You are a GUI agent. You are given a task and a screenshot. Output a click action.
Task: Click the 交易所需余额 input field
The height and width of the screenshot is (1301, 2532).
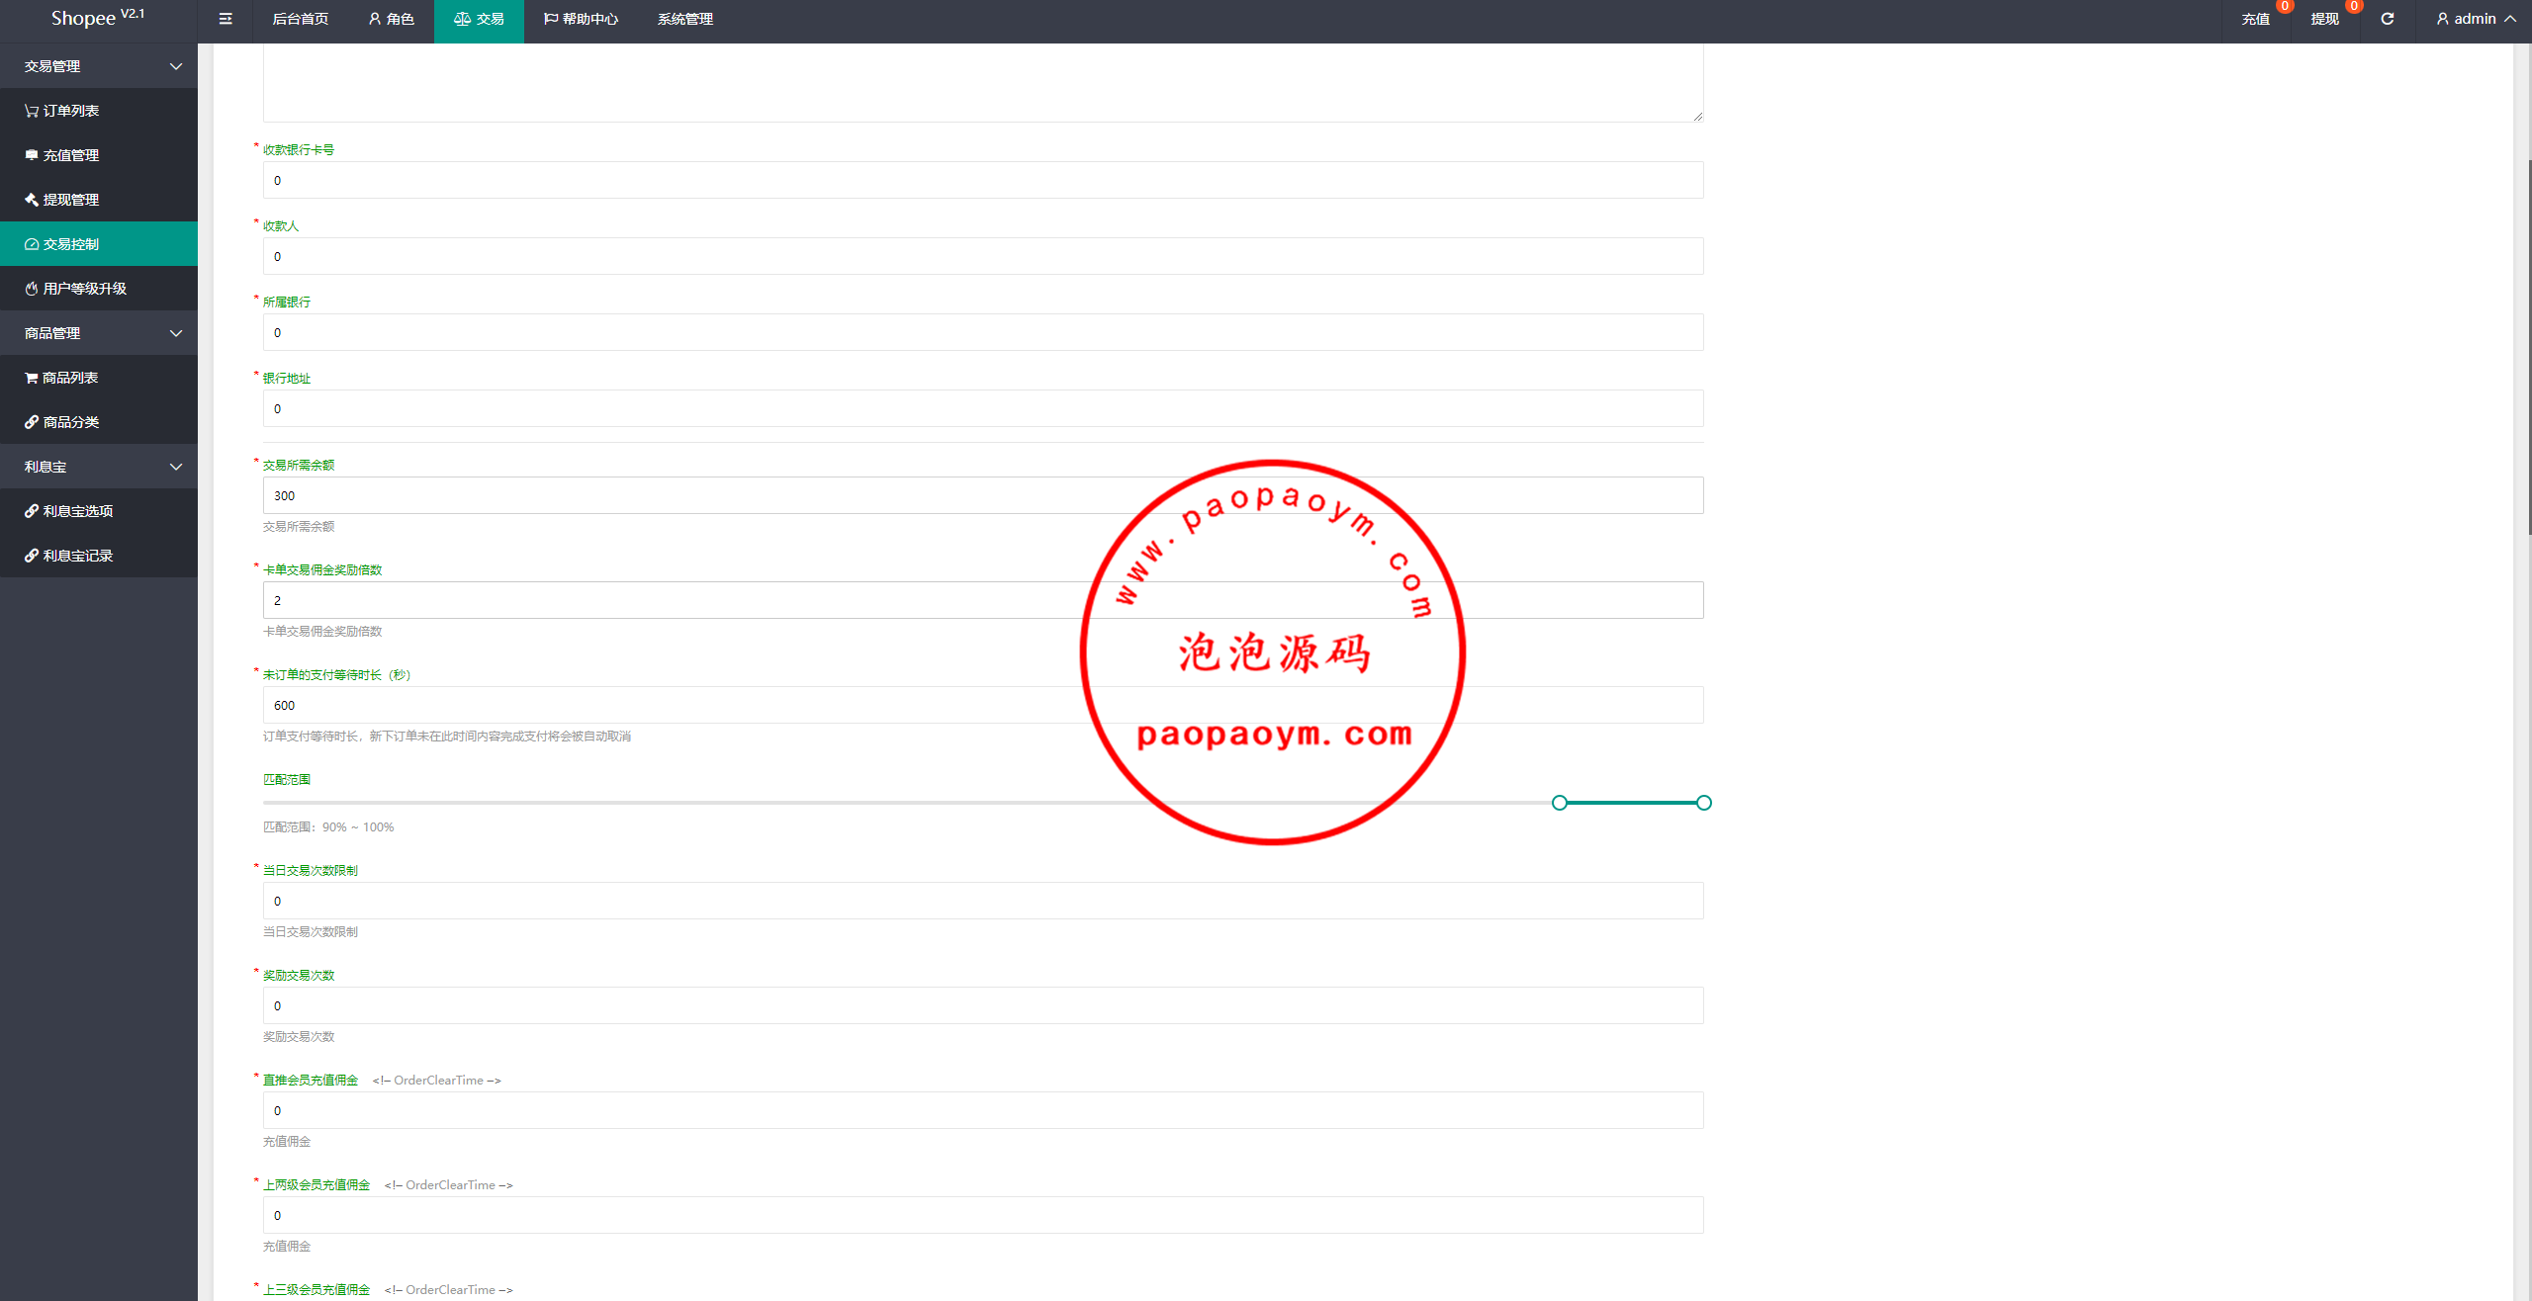(982, 495)
